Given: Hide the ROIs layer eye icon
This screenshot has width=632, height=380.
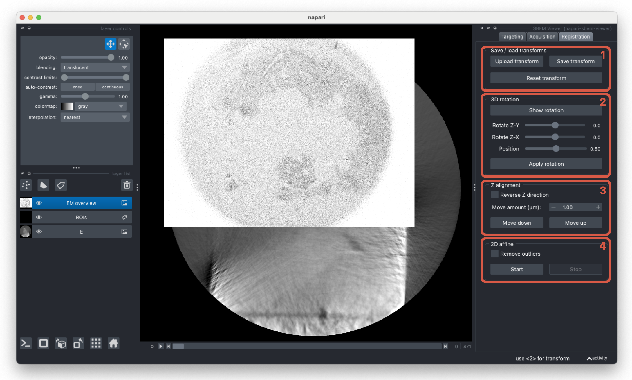Looking at the screenshot, I should 39,217.
